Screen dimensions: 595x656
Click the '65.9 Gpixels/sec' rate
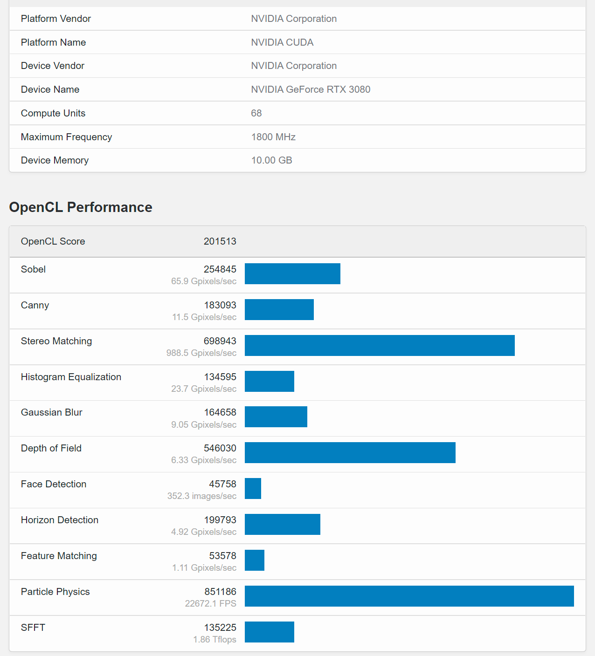pos(204,281)
